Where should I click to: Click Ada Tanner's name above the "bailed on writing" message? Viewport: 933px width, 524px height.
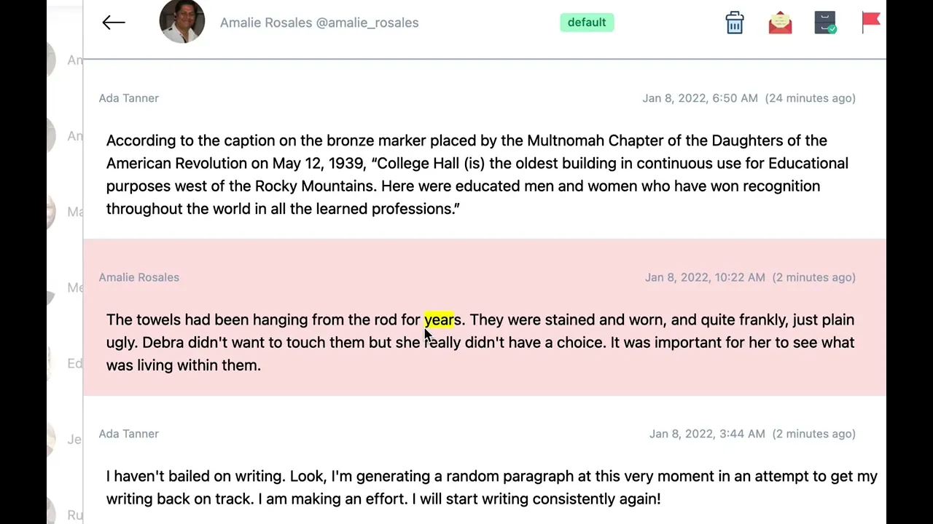click(x=129, y=434)
